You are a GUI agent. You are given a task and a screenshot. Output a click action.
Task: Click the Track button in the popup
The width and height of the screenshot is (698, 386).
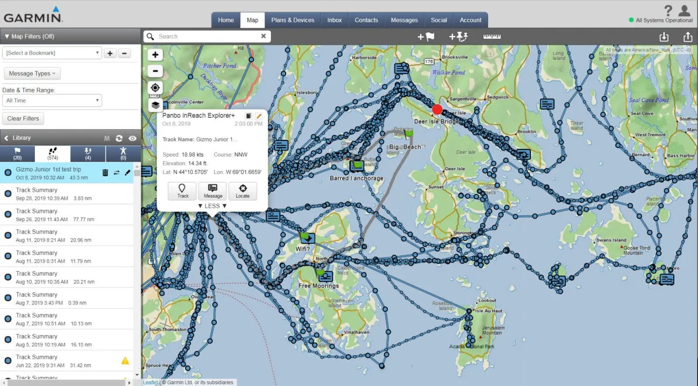(182, 191)
